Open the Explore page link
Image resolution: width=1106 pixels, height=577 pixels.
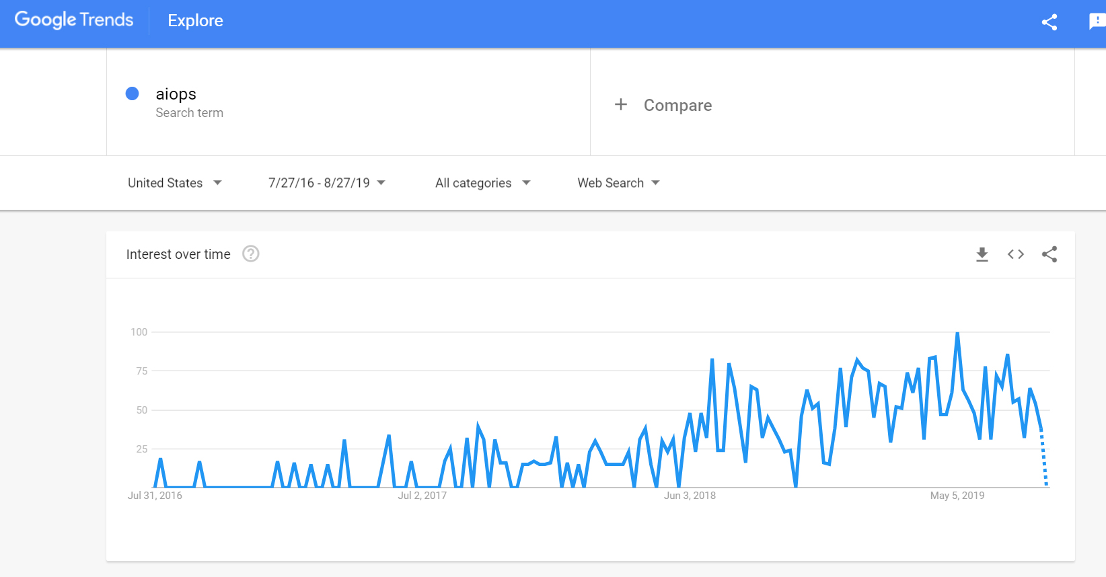tap(195, 21)
